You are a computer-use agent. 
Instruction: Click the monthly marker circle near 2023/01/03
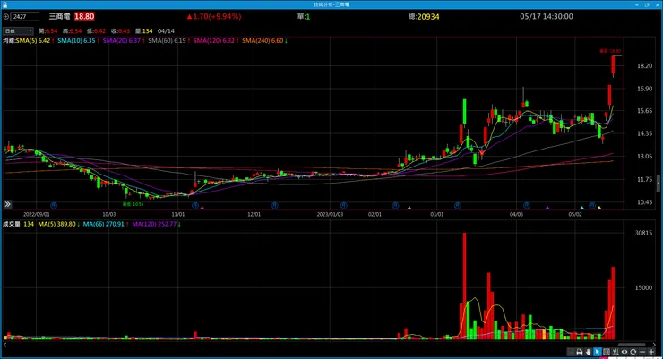(343, 206)
